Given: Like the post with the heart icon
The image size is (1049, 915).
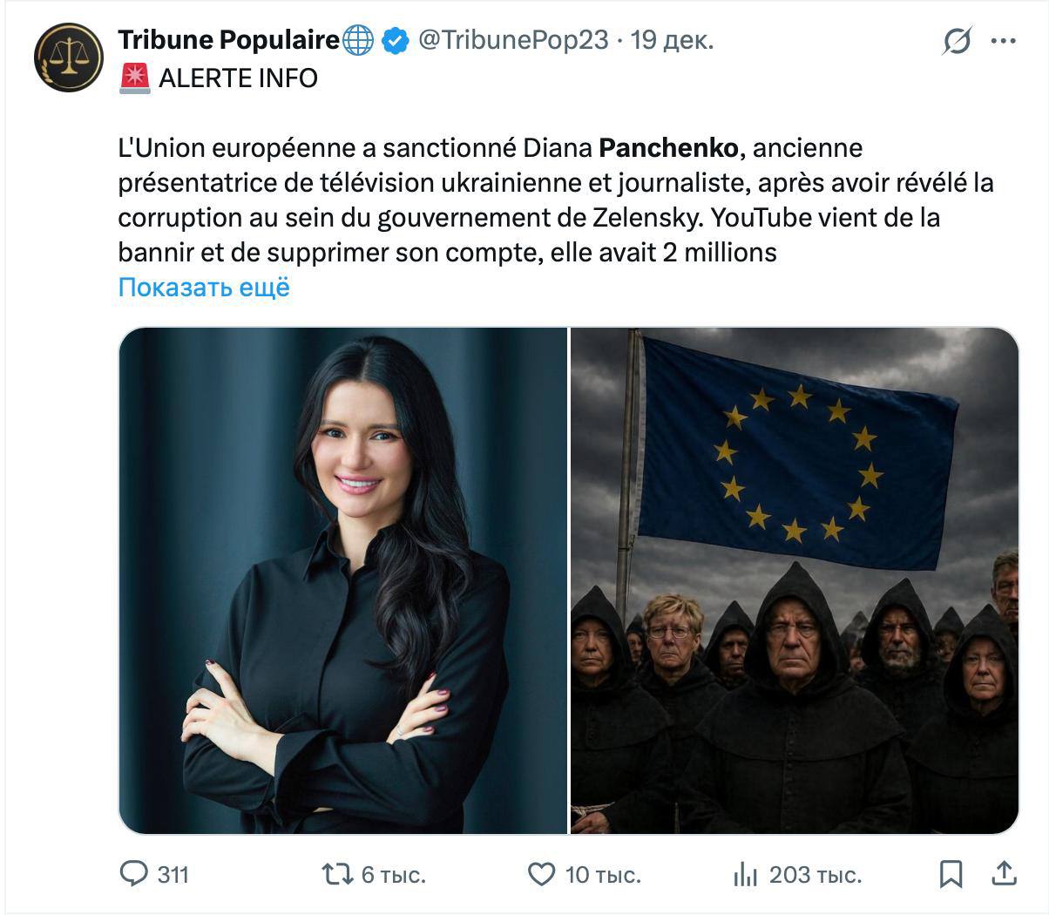Looking at the screenshot, I should [x=542, y=873].
